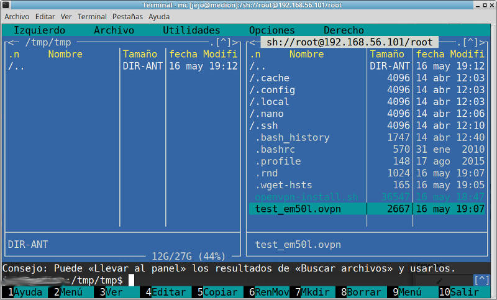This screenshot has height=300, width=497.
Task: Click the command prompt input line
Action: coord(238,280)
